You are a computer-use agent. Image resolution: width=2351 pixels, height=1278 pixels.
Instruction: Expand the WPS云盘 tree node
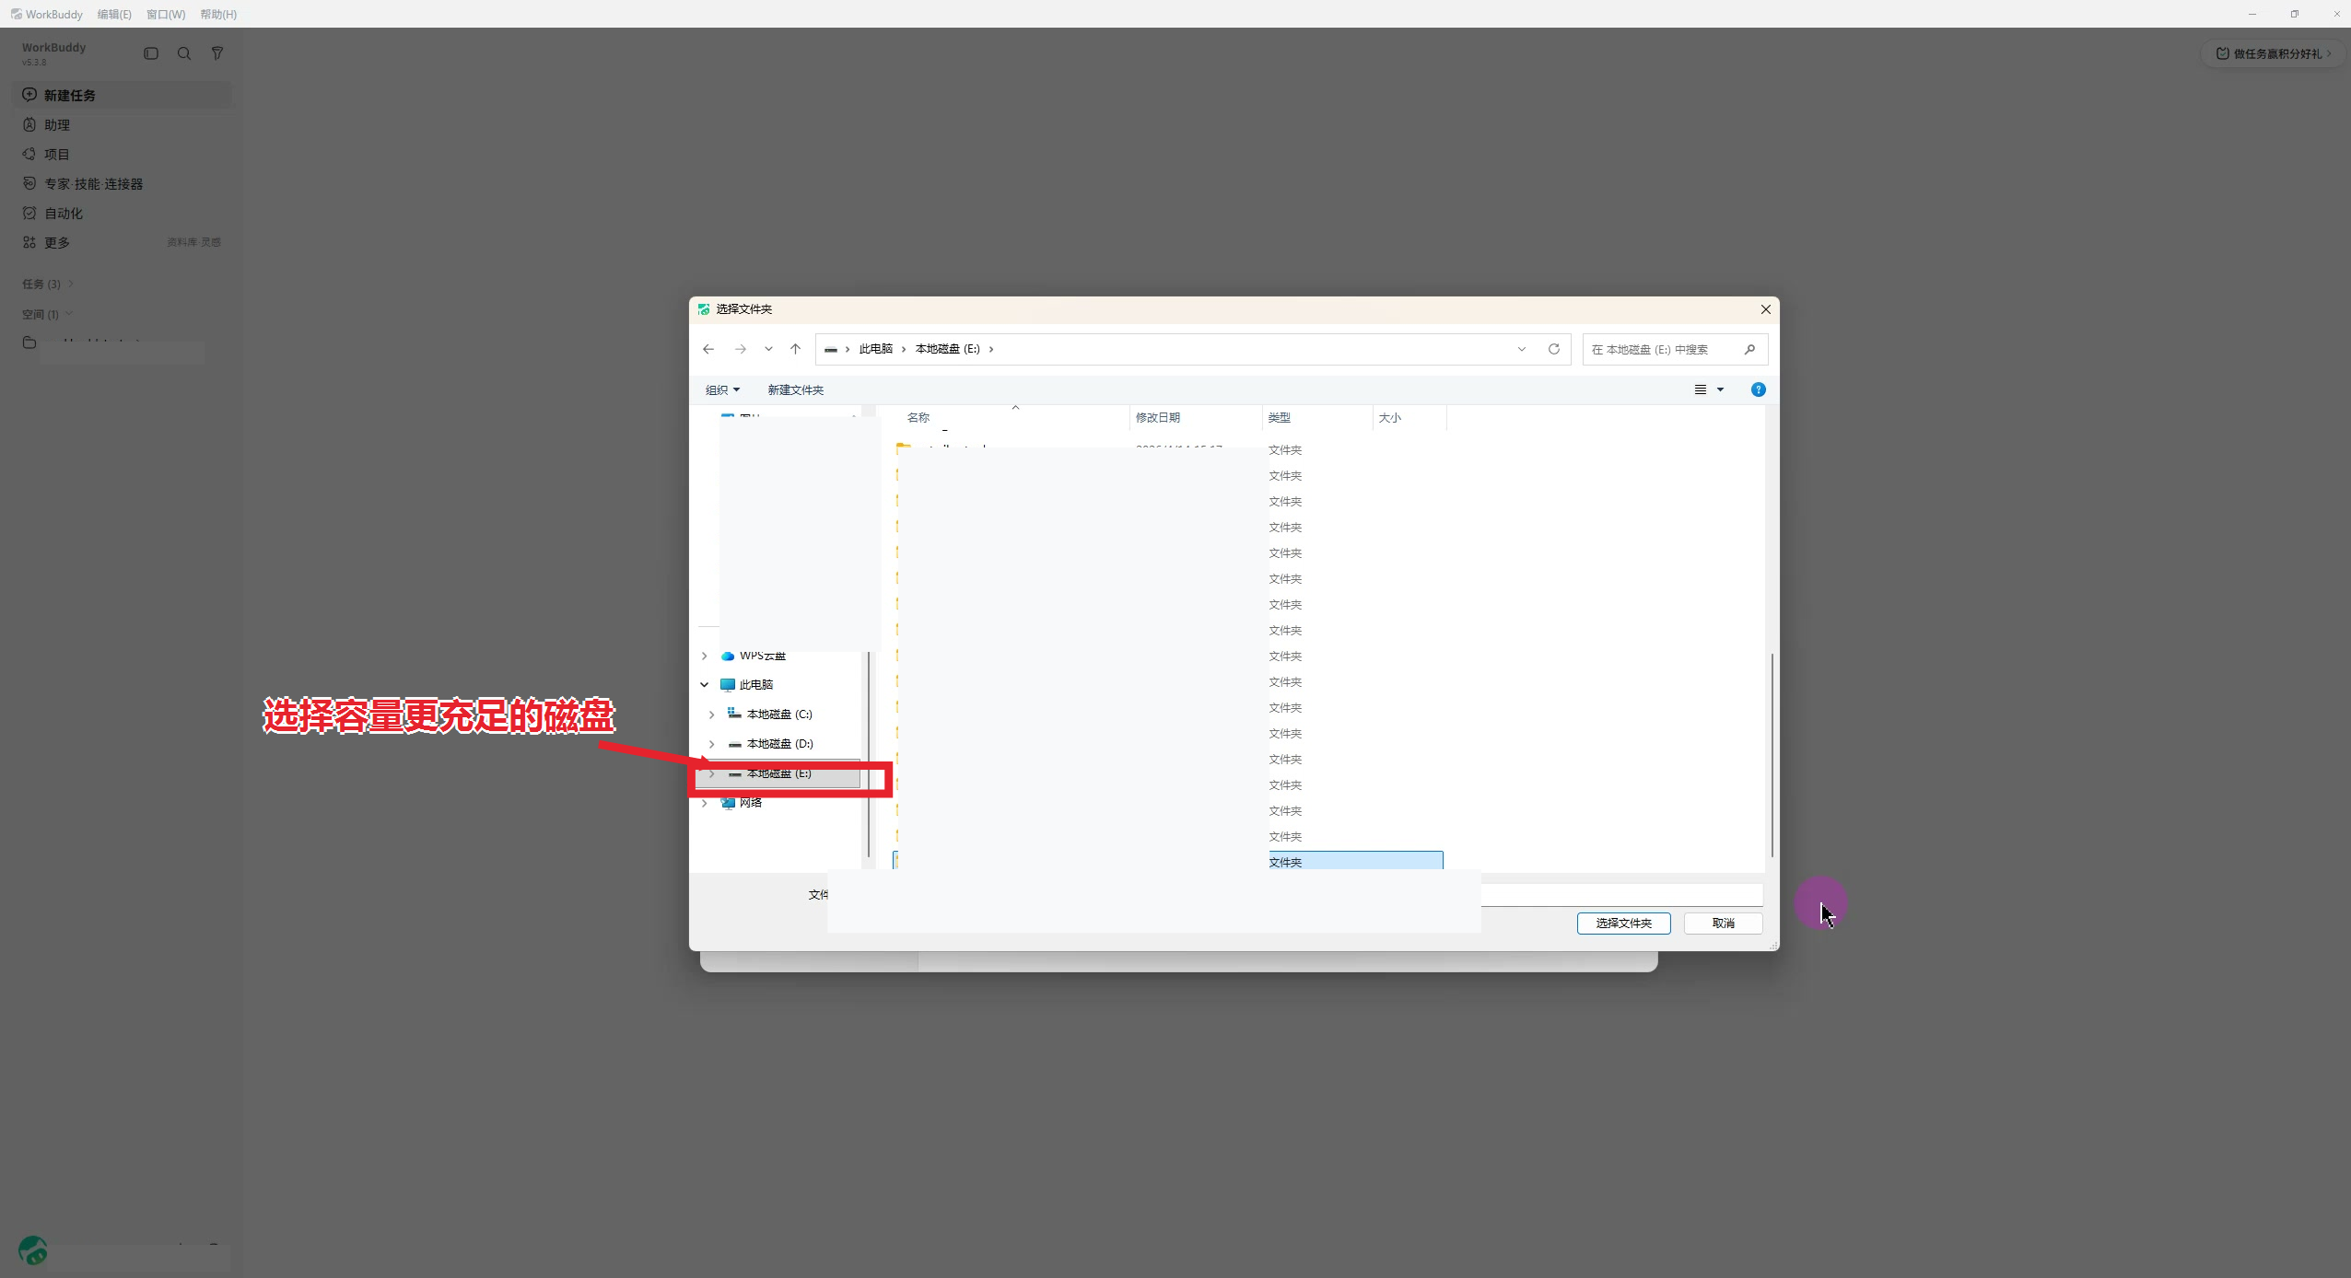(705, 656)
